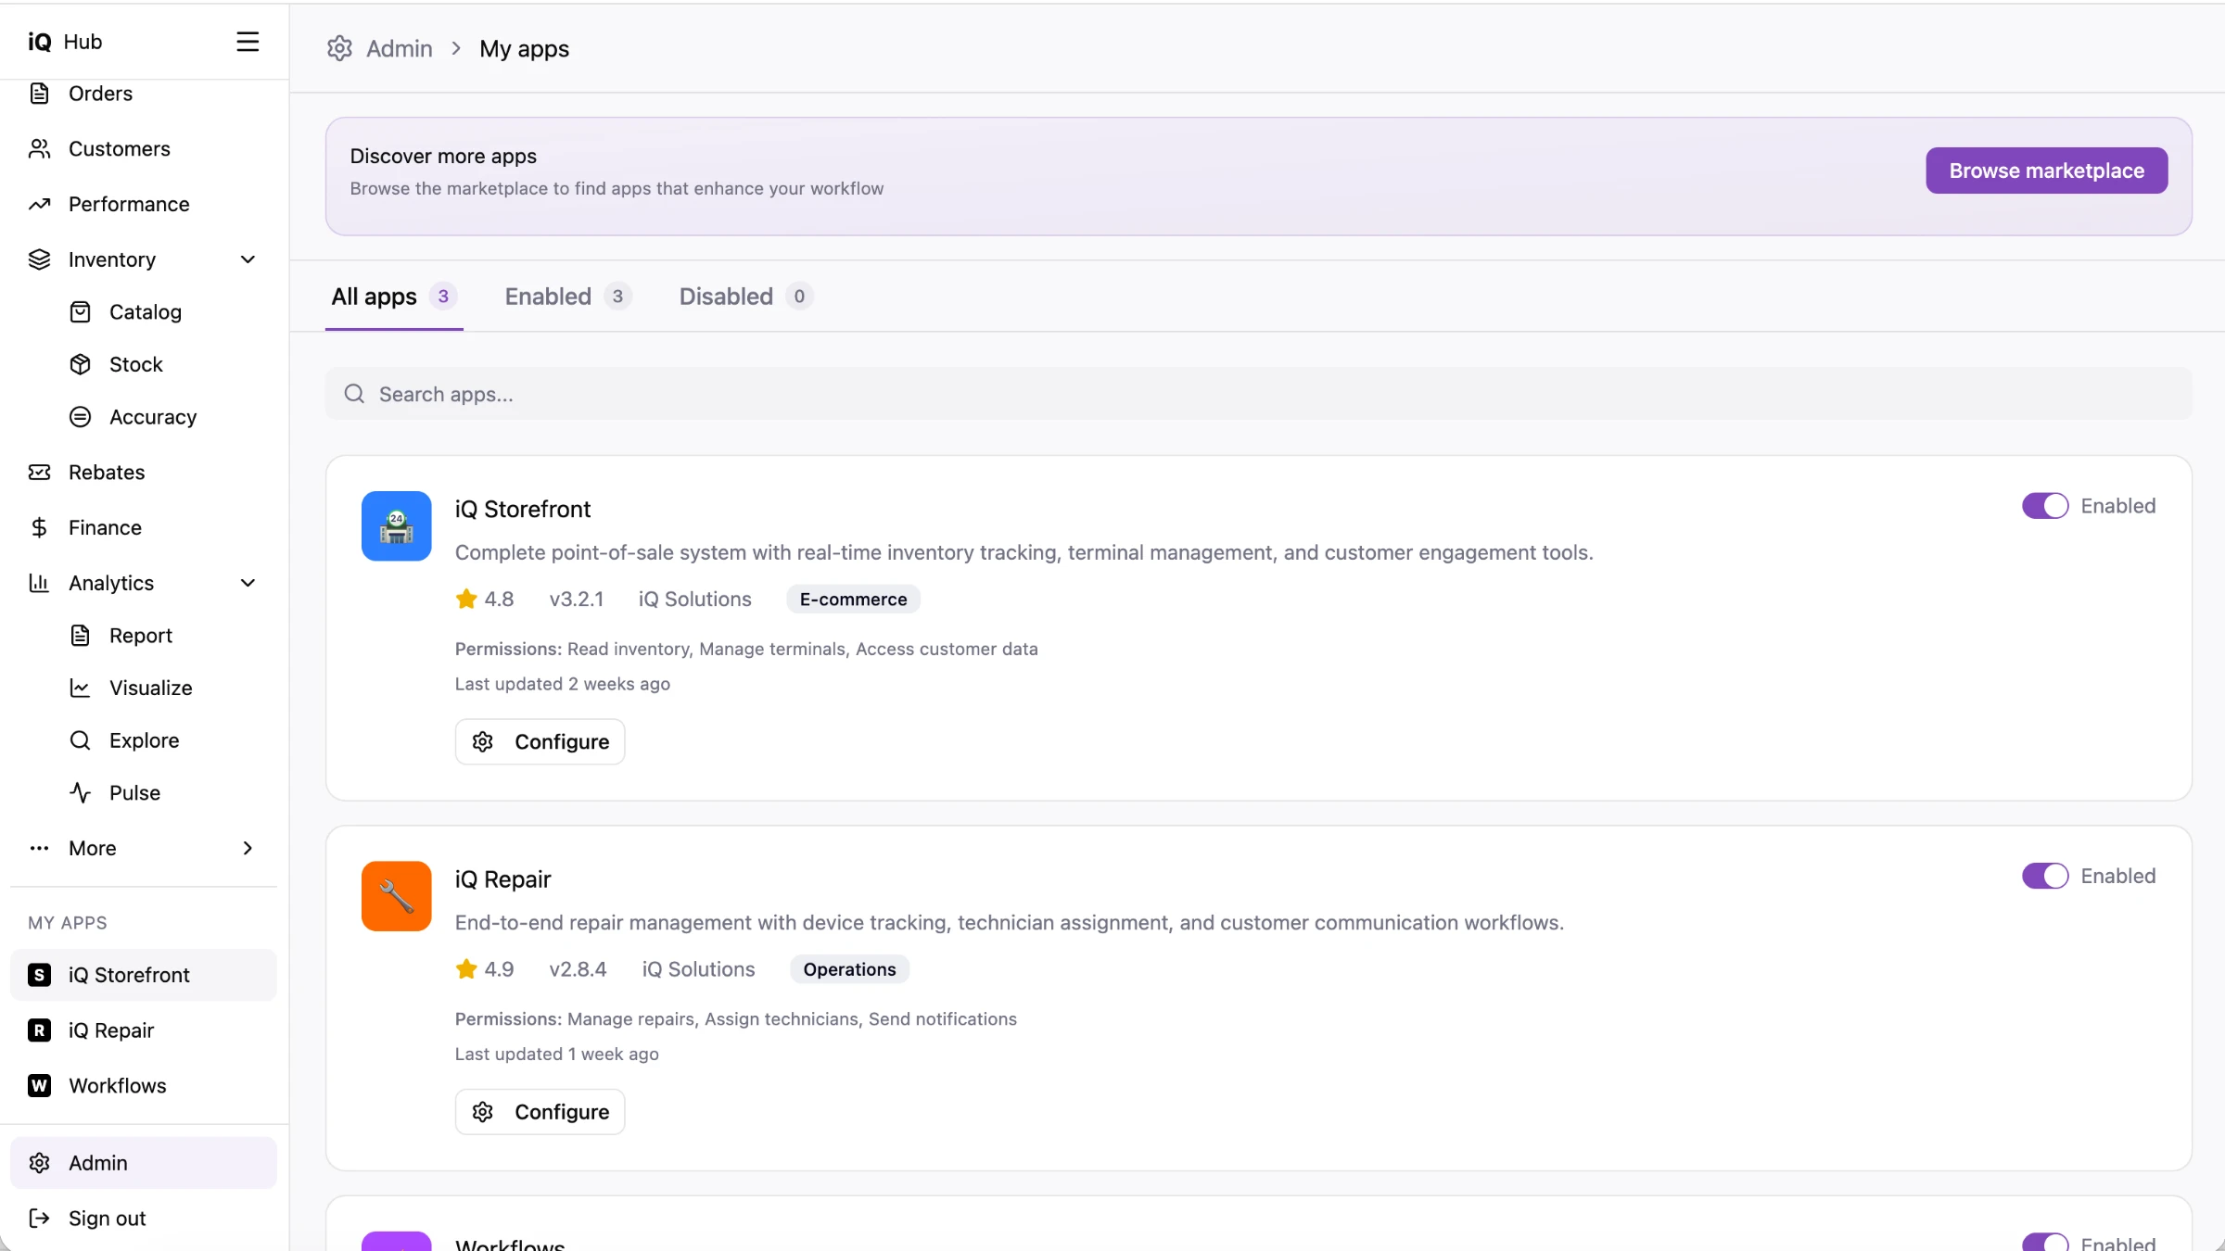Click the Sign out arrow icon
Viewport: 2225px width, 1251px height.
point(39,1218)
